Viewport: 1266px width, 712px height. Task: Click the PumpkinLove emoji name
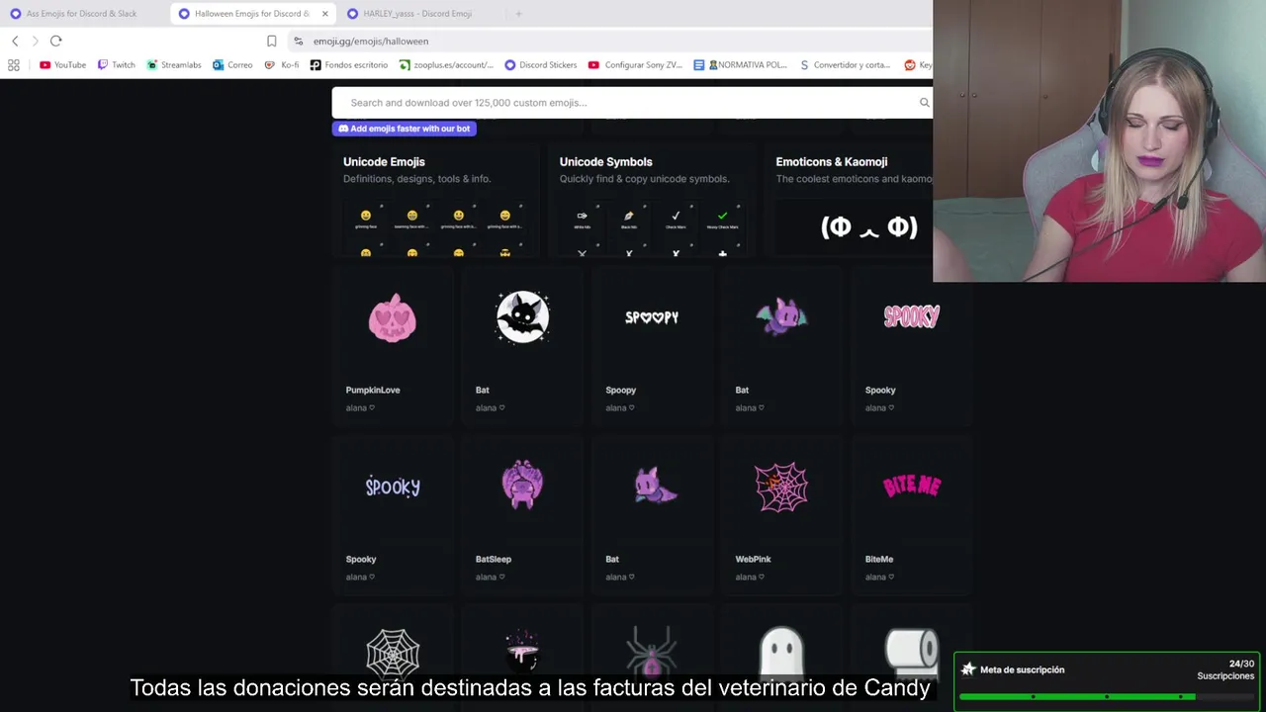tap(373, 390)
